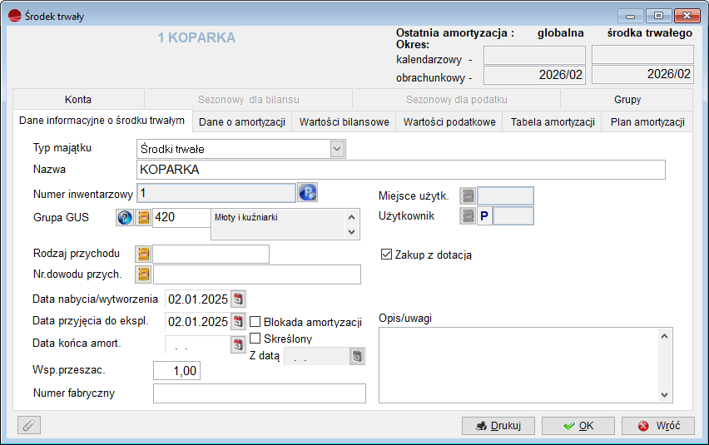This screenshot has height=445, width=709.
Task: Open the Grupa GUS list lookup icon
Action: pos(143,218)
